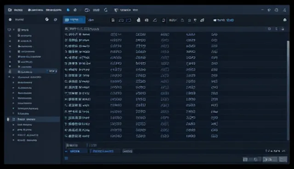The height and width of the screenshot is (169, 294).
Task: Click the bright blue icon in title bar
Action: point(68,10)
